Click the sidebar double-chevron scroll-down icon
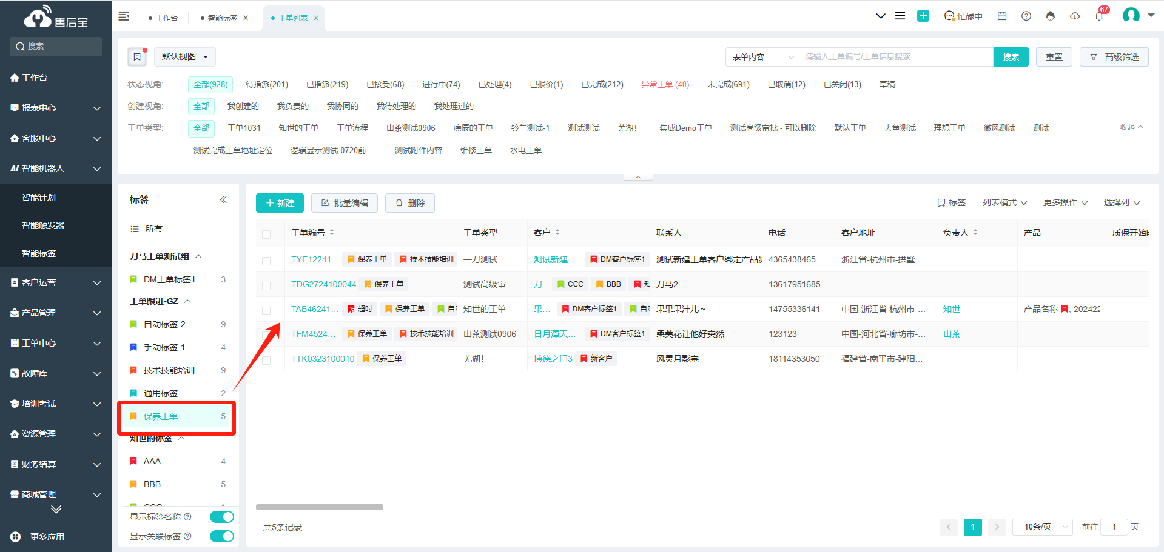This screenshot has width=1164, height=552. [56, 510]
